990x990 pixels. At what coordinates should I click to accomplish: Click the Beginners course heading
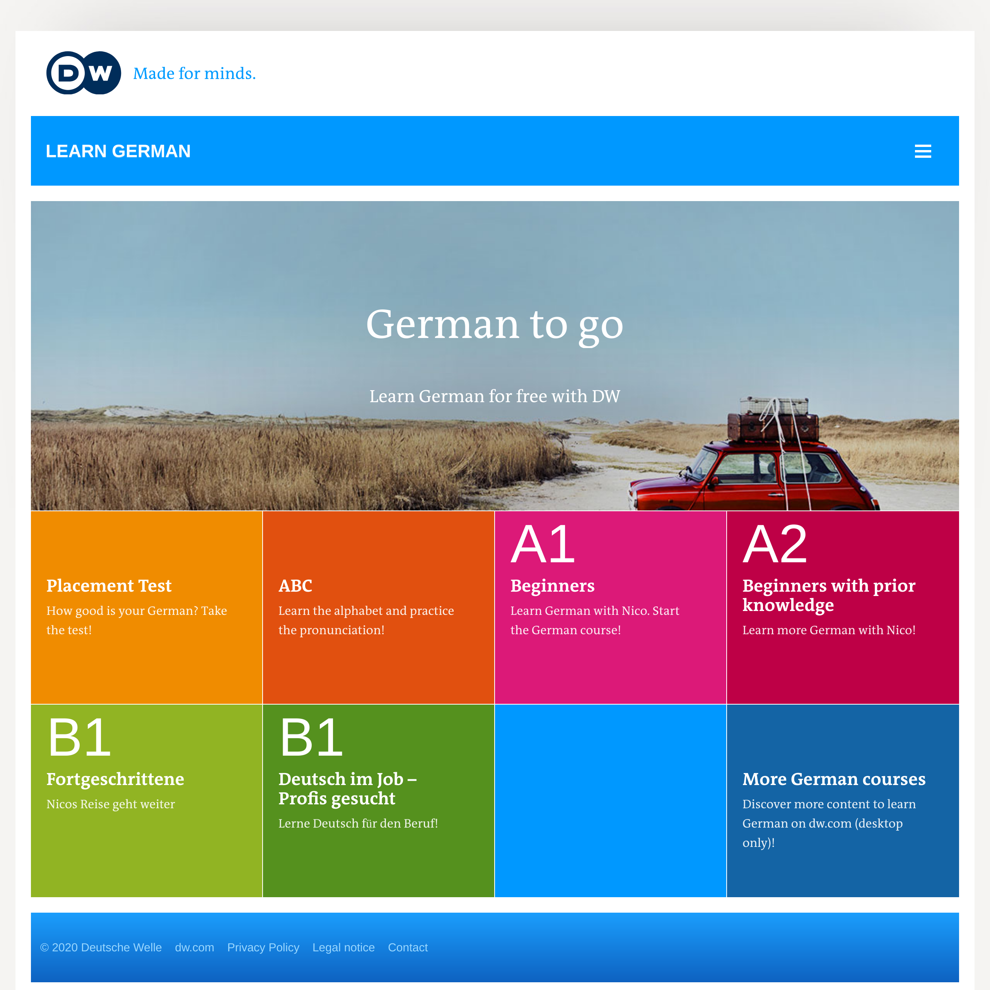(x=552, y=586)
